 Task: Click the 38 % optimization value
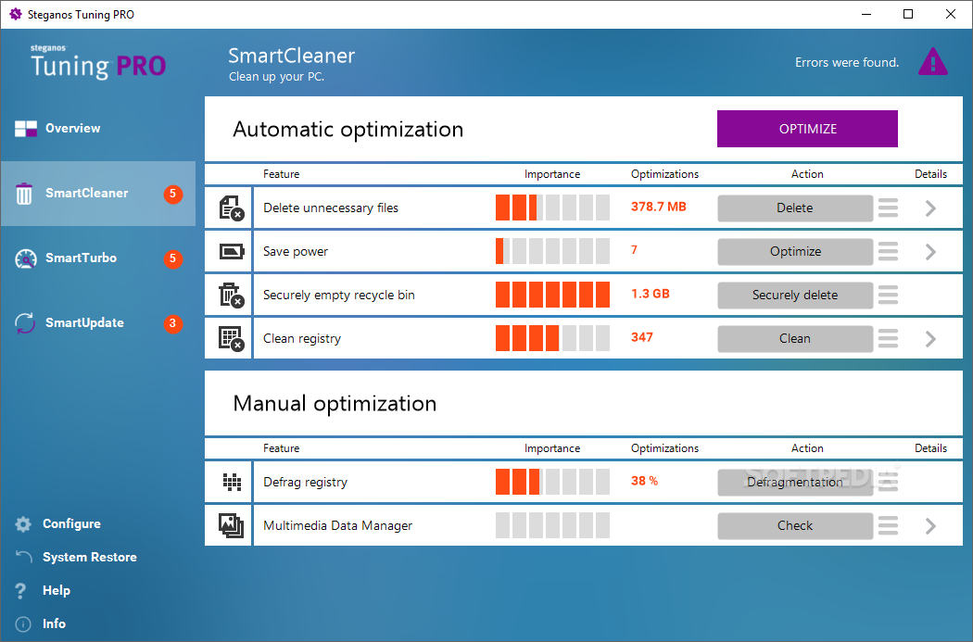point(644,481)
